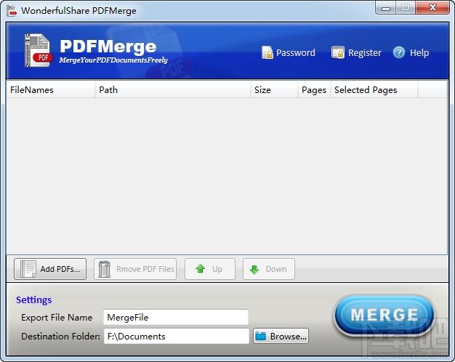455x362 pixels.
Task: Click the Add PDFs... button
Action: pos(50,269)
